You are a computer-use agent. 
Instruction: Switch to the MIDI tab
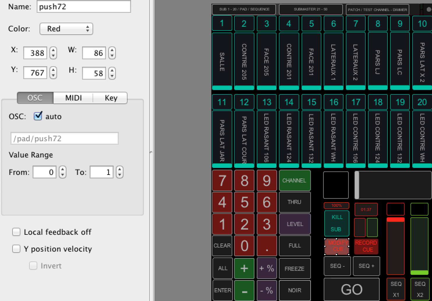click(x=73, y=98)
